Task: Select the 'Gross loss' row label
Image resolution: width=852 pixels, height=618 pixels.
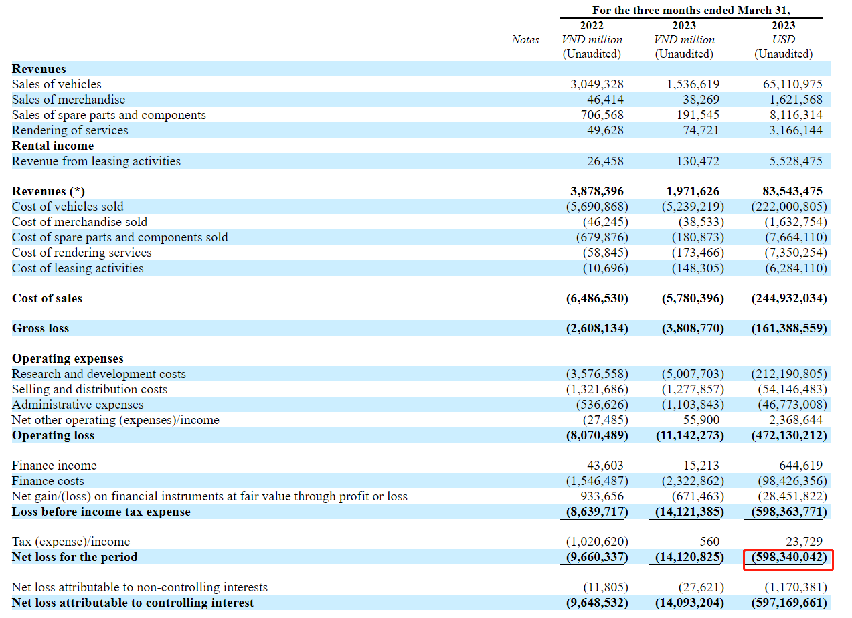Action: tap(40, 328)
